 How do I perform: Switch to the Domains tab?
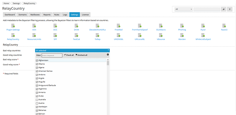pyautogui.click(x=23, y=15)
